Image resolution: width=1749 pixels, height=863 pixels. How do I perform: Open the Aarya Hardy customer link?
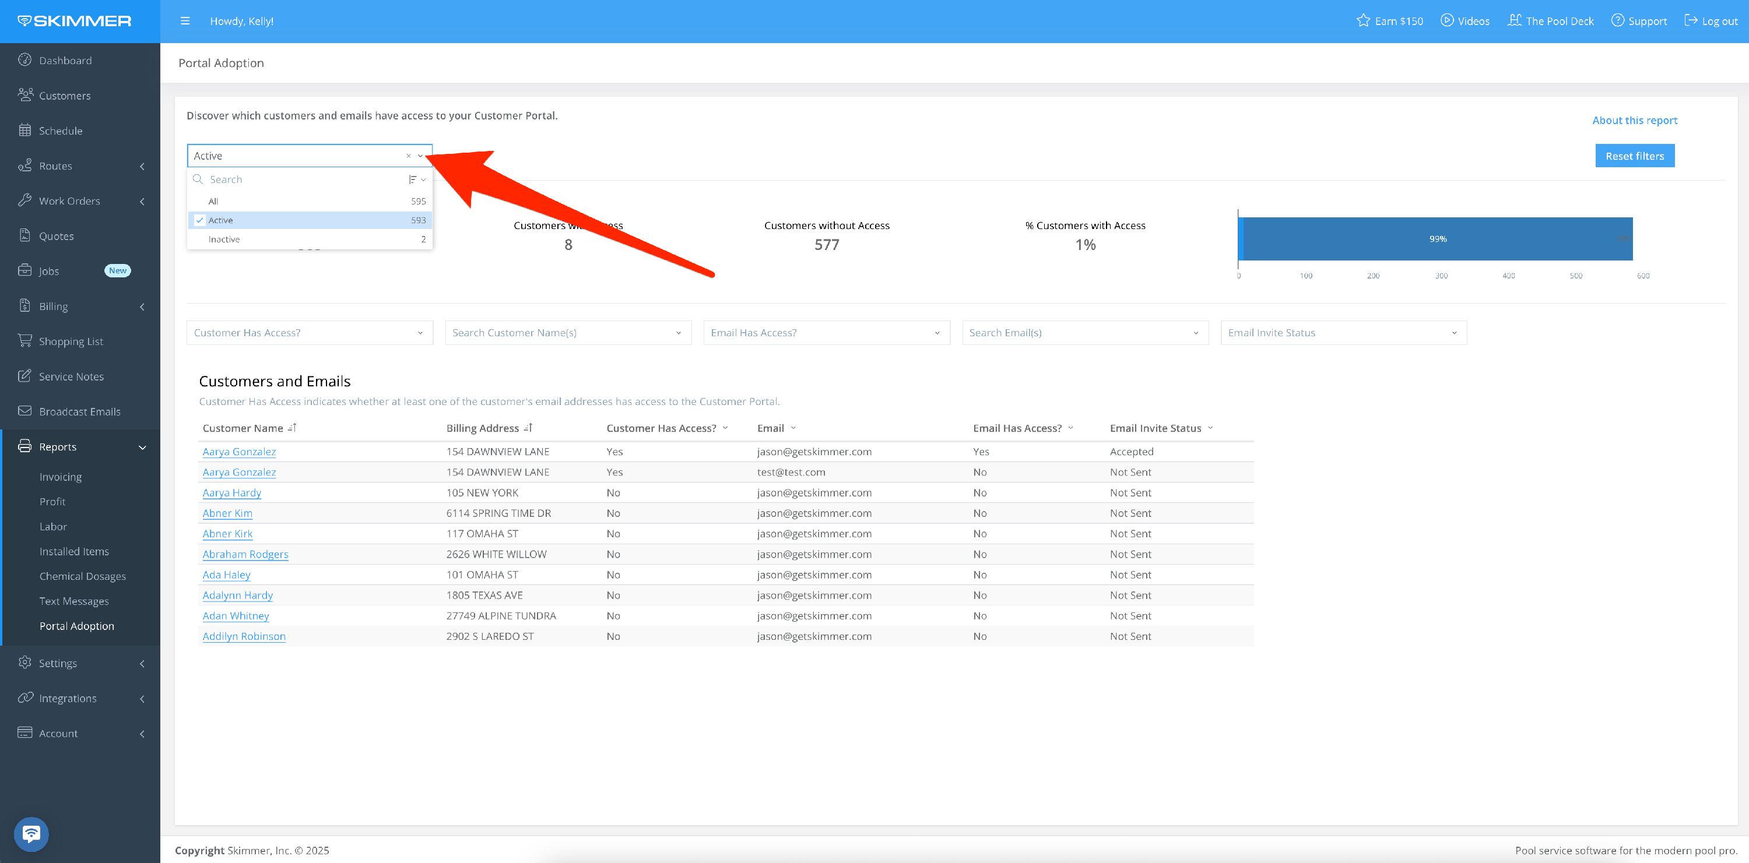231,492
